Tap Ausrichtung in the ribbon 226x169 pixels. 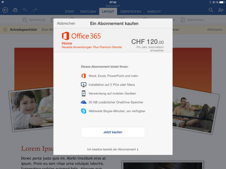pyautogui.click(x=34, y=20)
